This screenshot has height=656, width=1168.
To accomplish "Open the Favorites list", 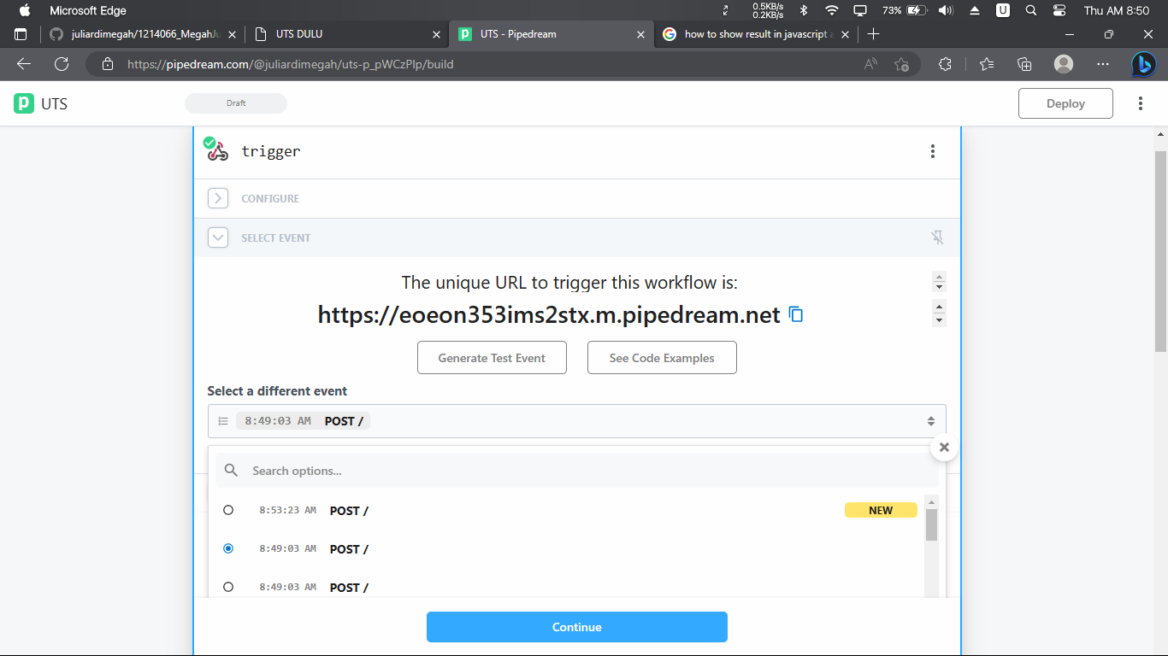I will 987,64.
